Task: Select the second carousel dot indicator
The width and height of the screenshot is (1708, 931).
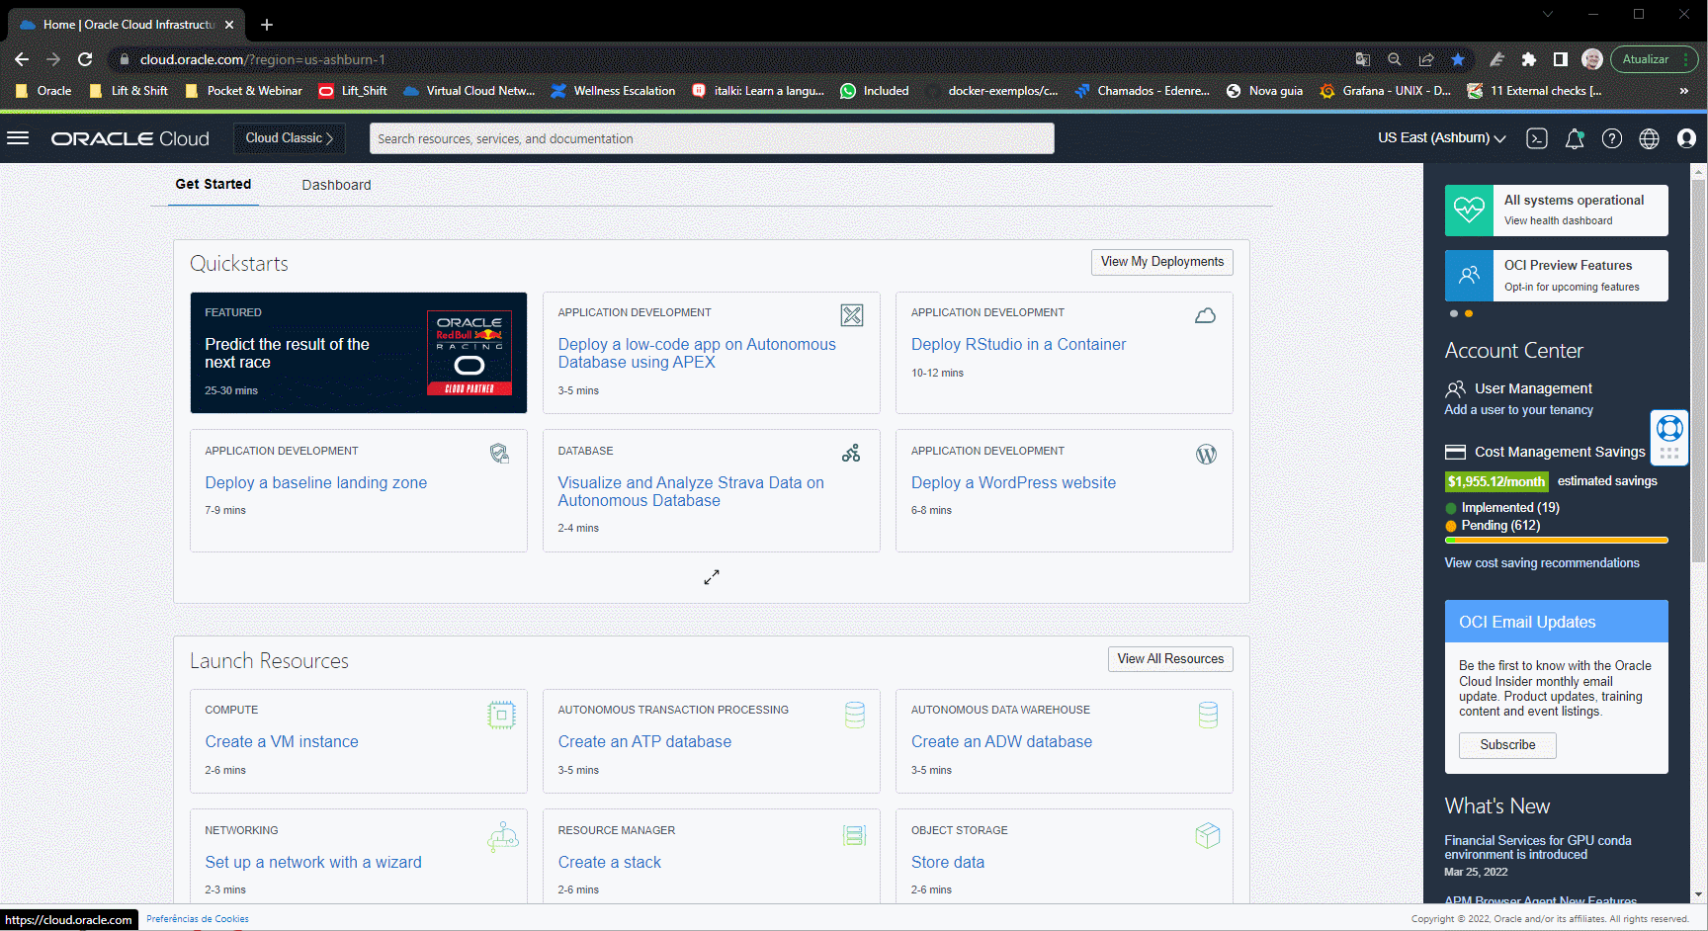Action: tap(1469, 313)
